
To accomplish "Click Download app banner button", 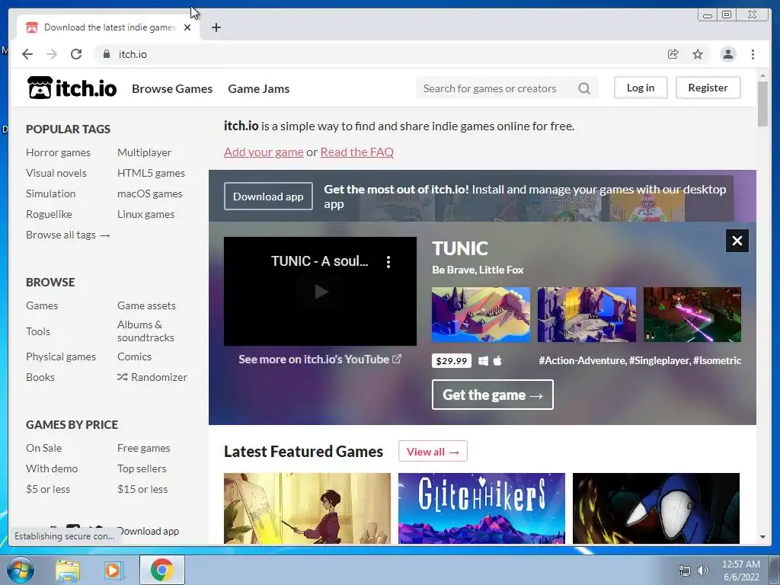I will click(268, 196).
